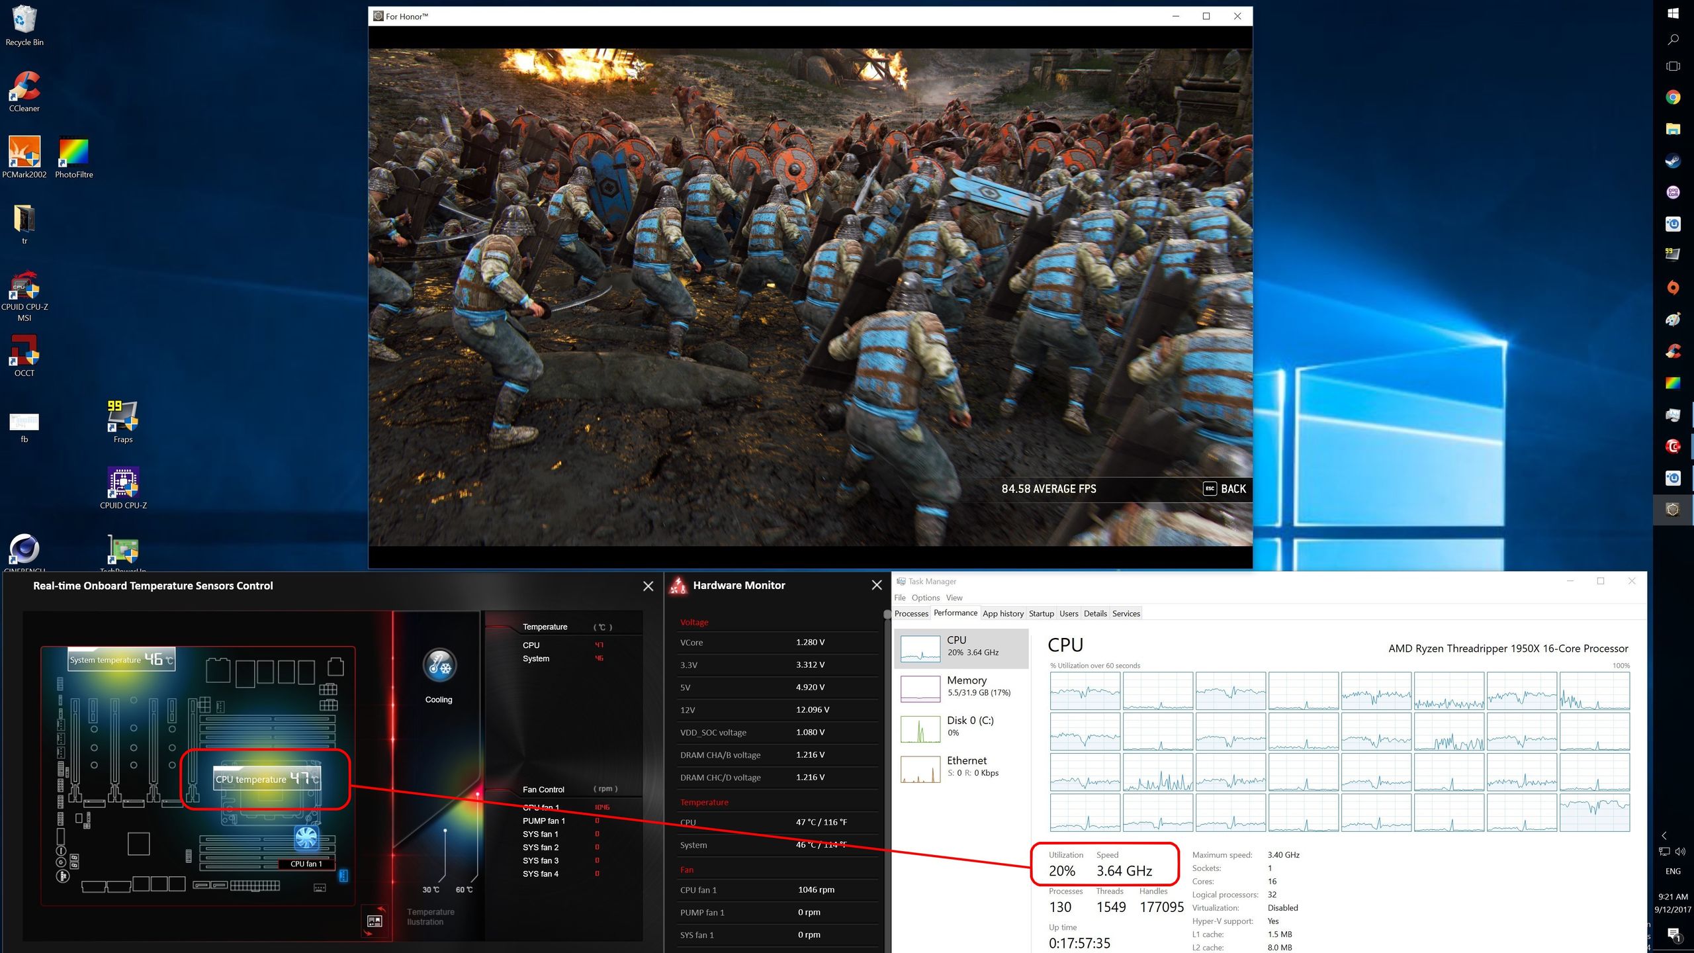Open Windows search from the taskbar

tap(1673, 40)
